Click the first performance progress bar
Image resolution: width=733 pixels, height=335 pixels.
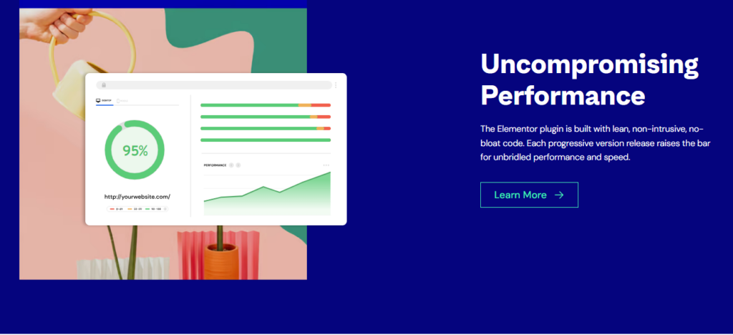point(265,105)
